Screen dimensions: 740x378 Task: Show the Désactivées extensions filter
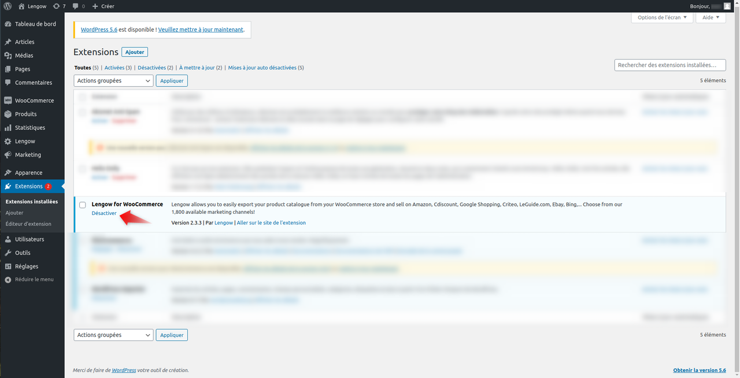tap(151, 68)
